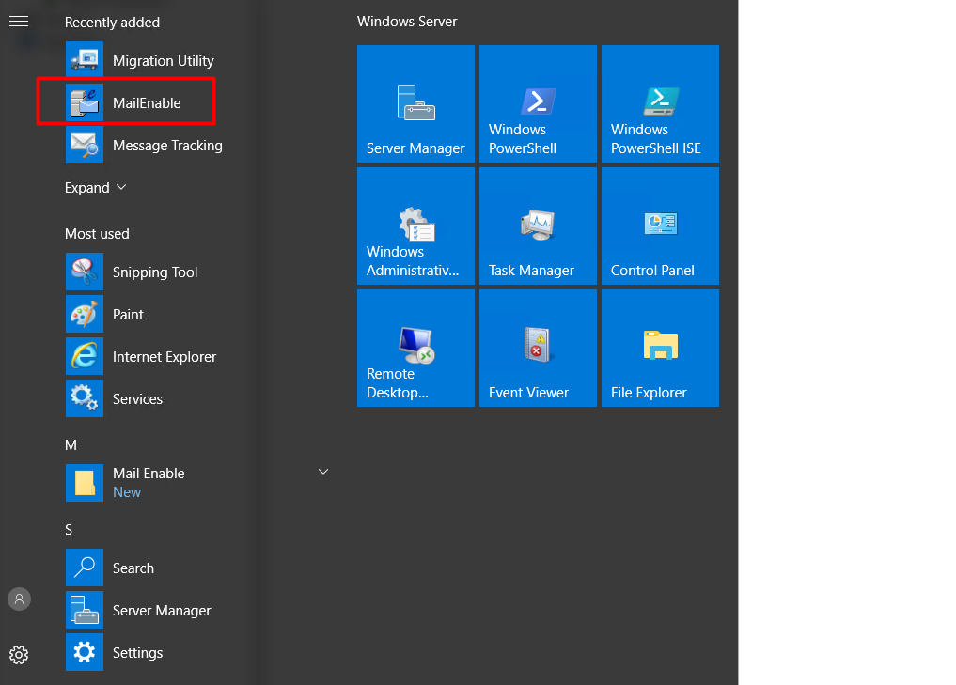This screenshot has height=685, width=956.
Task: Click the Paint label text
Action: tap(128, 315)
